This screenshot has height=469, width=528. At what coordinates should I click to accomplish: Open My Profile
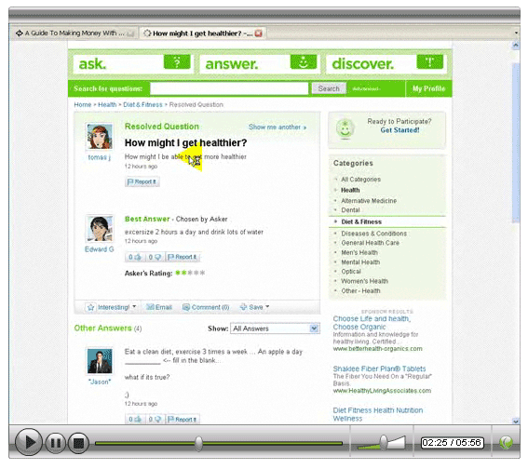pyautogui.click(x=428, y=88)
